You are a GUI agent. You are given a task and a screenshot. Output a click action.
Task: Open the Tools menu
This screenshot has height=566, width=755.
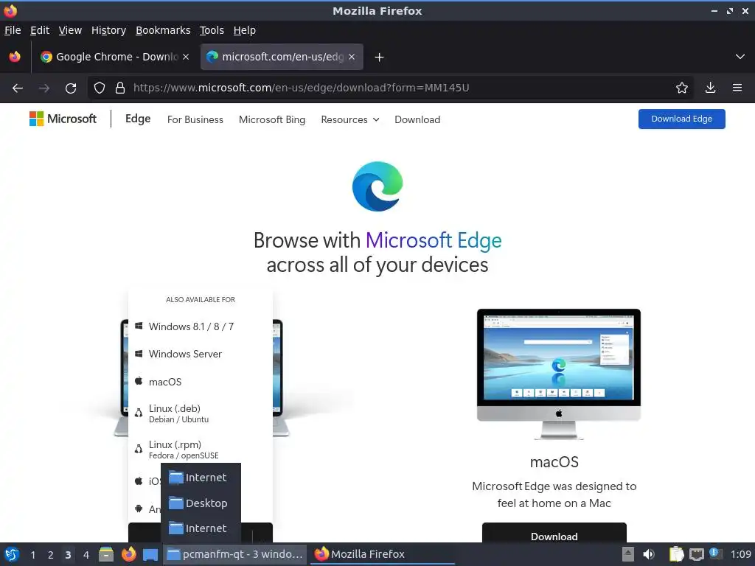click(212, 30)
